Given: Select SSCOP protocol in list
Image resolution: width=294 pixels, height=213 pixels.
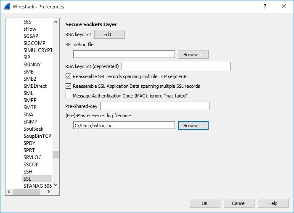Looking at the screenshot, I should coord(31,165).
